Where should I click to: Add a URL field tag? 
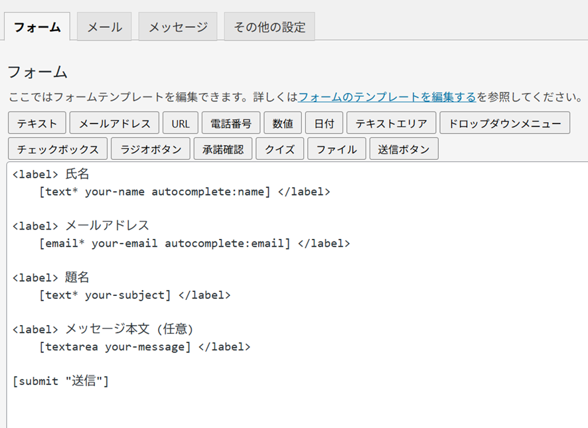pos(181,123)
